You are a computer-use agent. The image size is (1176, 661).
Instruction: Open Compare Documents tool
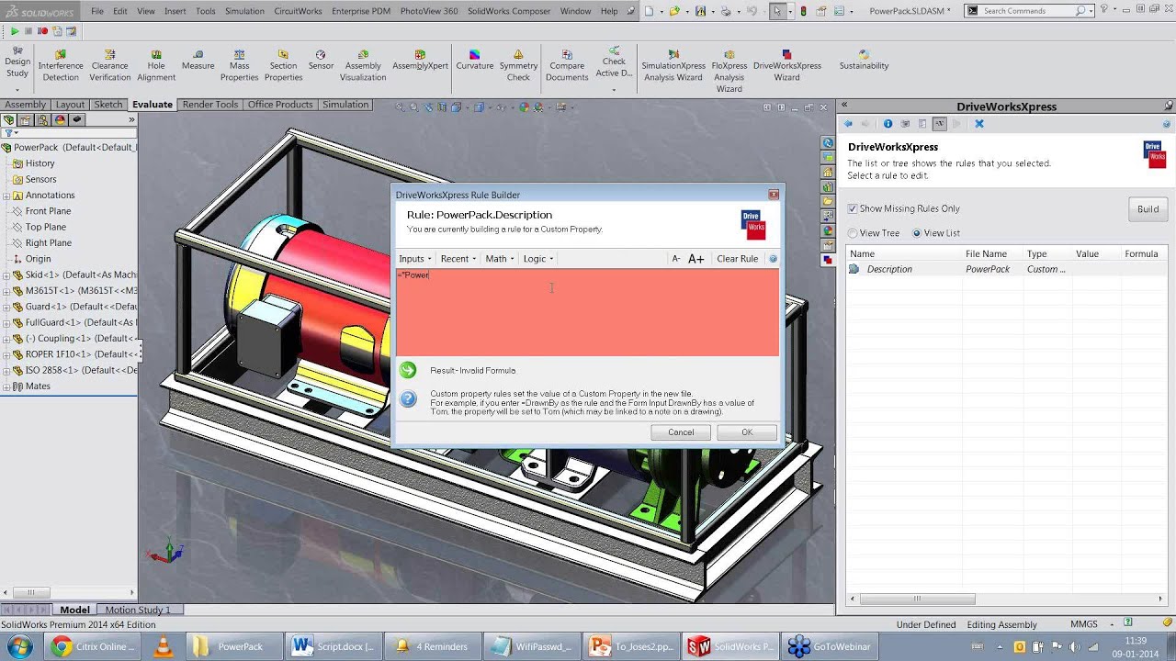click(x=567, y=65)
